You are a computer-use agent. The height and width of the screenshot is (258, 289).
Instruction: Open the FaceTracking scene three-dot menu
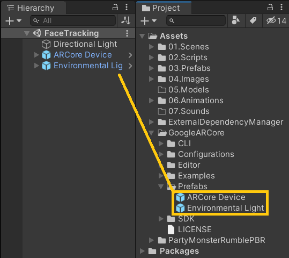click(x=127, y=33)
